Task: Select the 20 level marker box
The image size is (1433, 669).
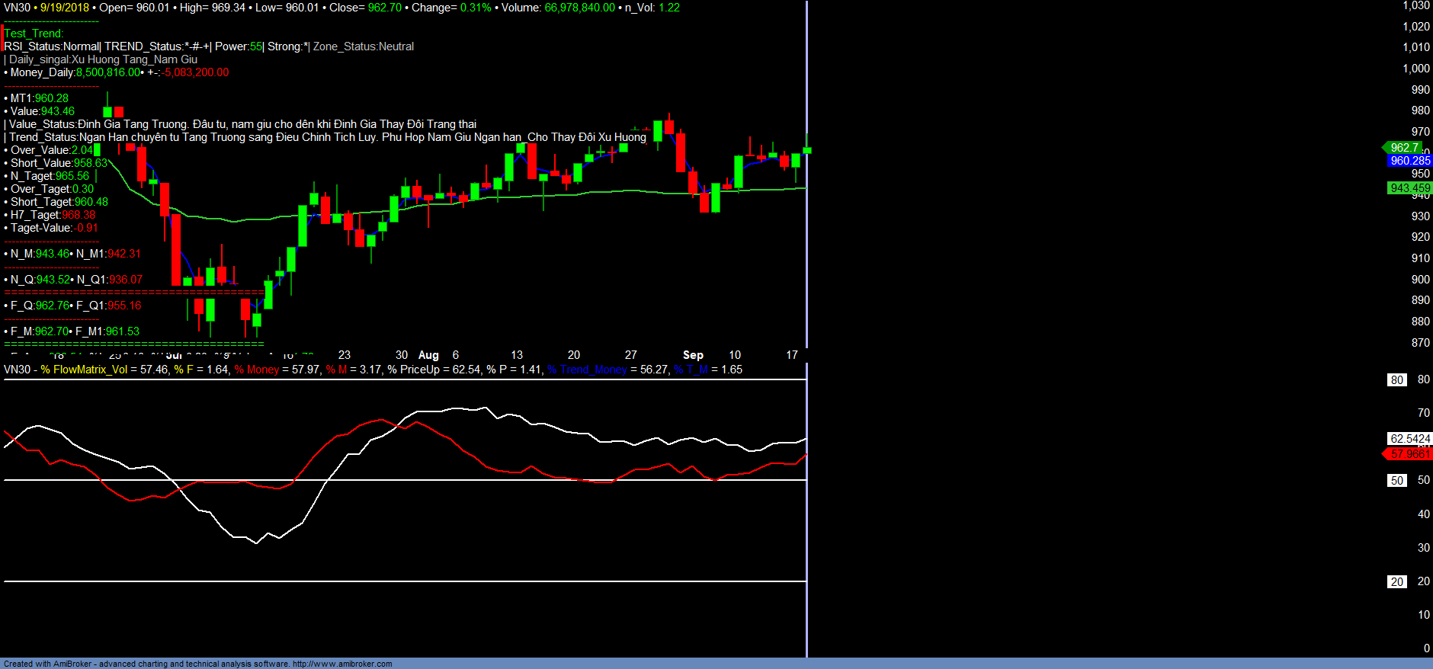Action: point(1396,582)
